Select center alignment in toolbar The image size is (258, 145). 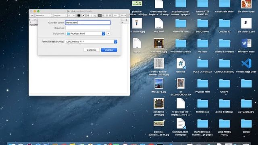point(103,15)
